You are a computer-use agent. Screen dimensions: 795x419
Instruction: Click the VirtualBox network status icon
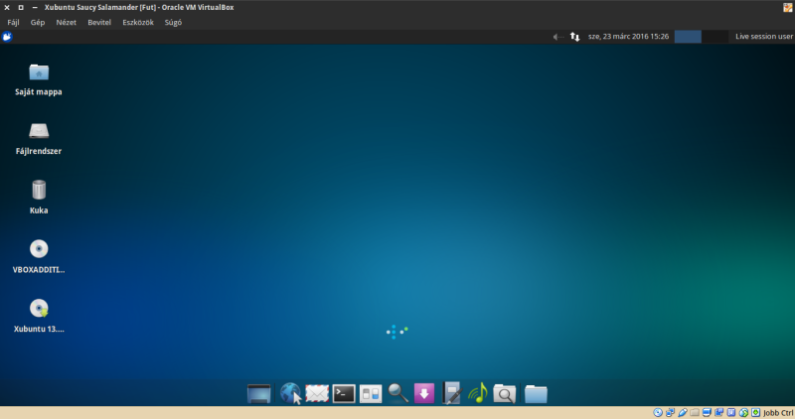(x=670, y=412)
